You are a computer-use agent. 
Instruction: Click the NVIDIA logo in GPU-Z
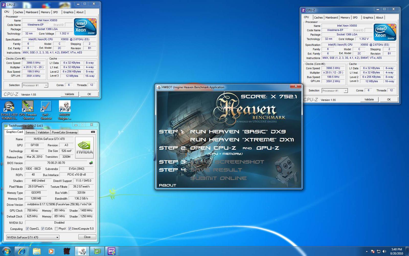(x=84, y=147)
